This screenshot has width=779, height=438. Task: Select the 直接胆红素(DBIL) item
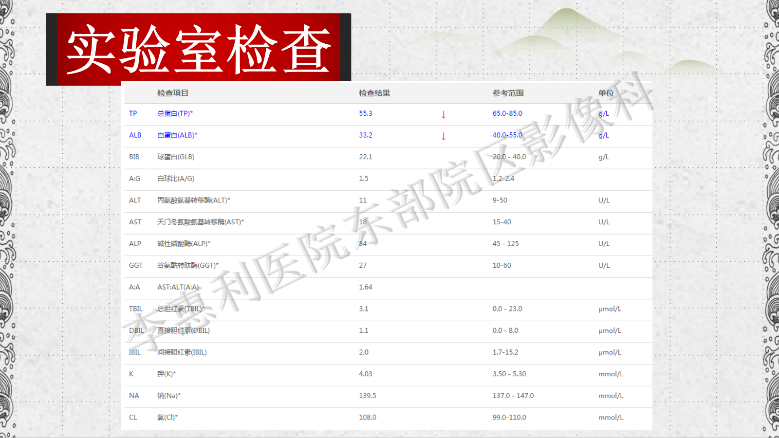184,330
